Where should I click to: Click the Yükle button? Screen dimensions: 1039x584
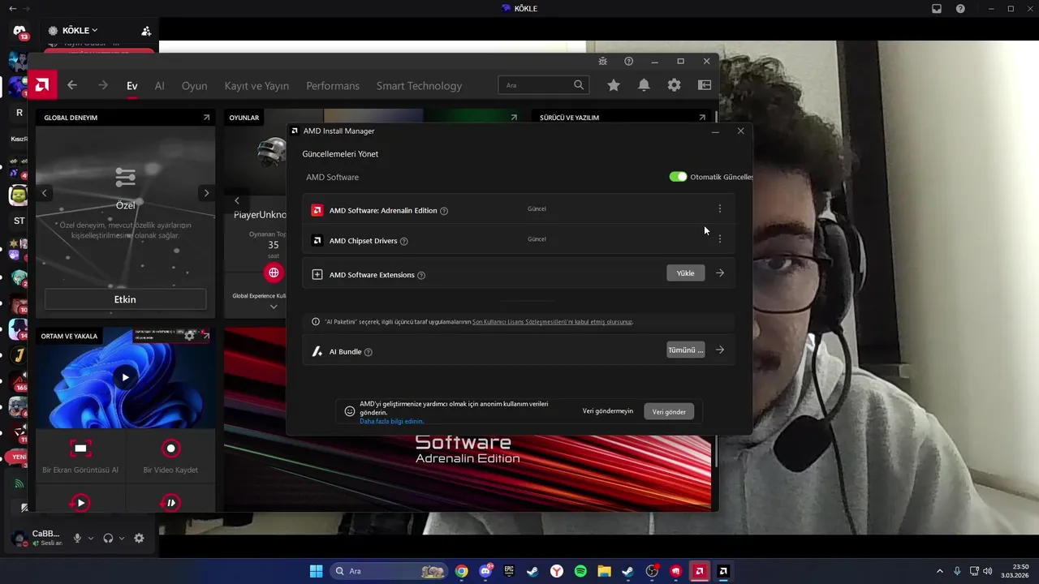click(686, 273)
